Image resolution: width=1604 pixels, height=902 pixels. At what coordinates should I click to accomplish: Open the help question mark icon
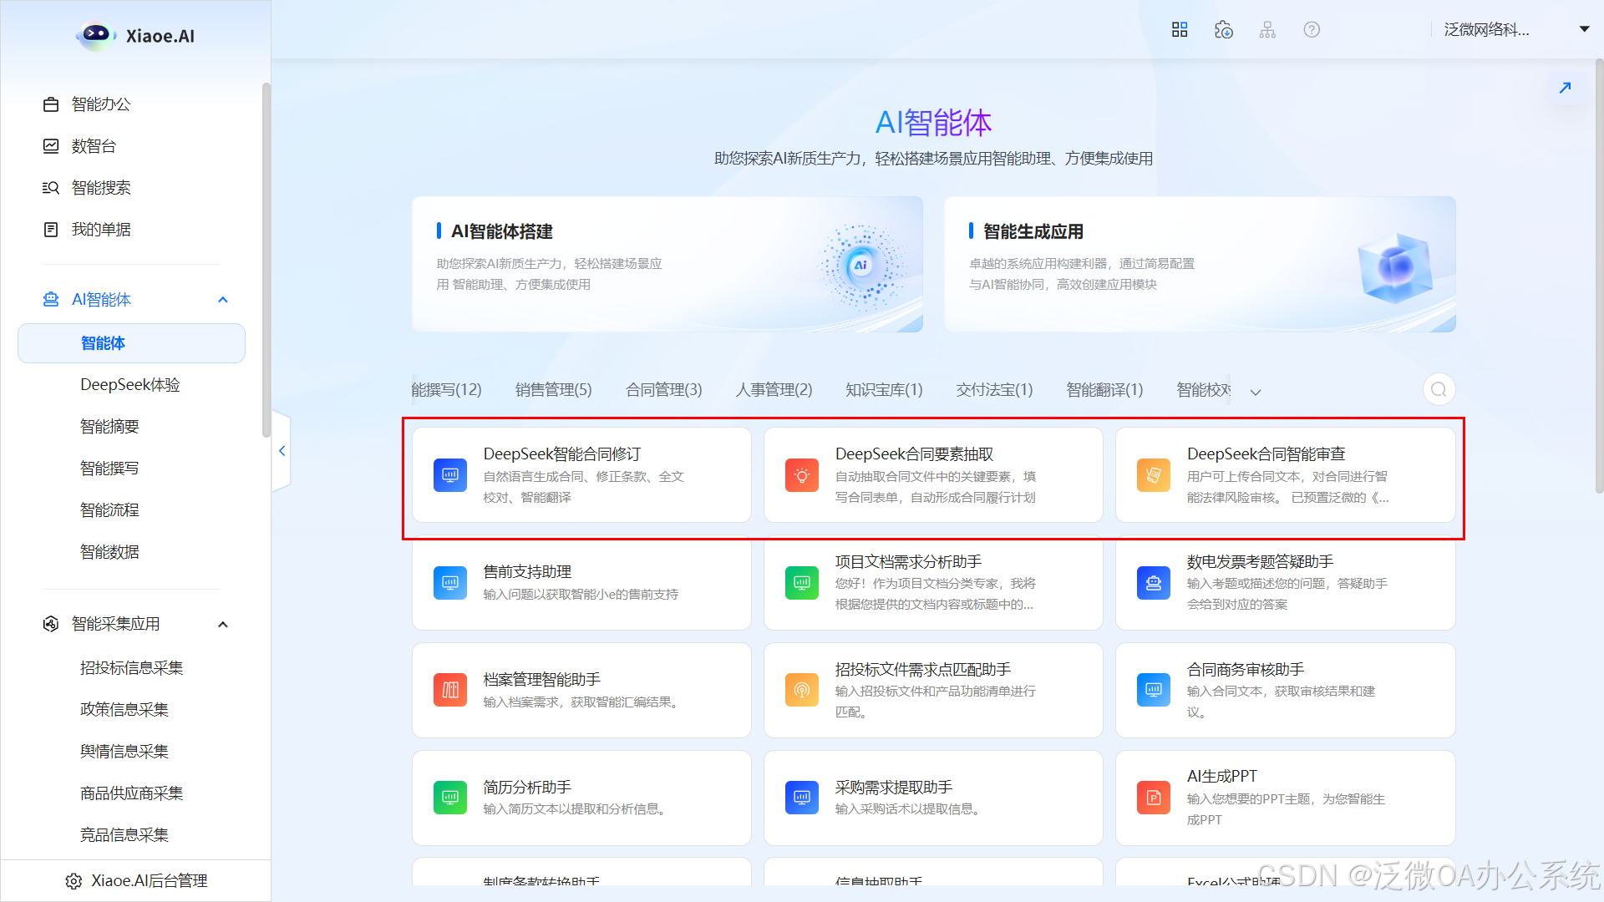click(1312, 30)
